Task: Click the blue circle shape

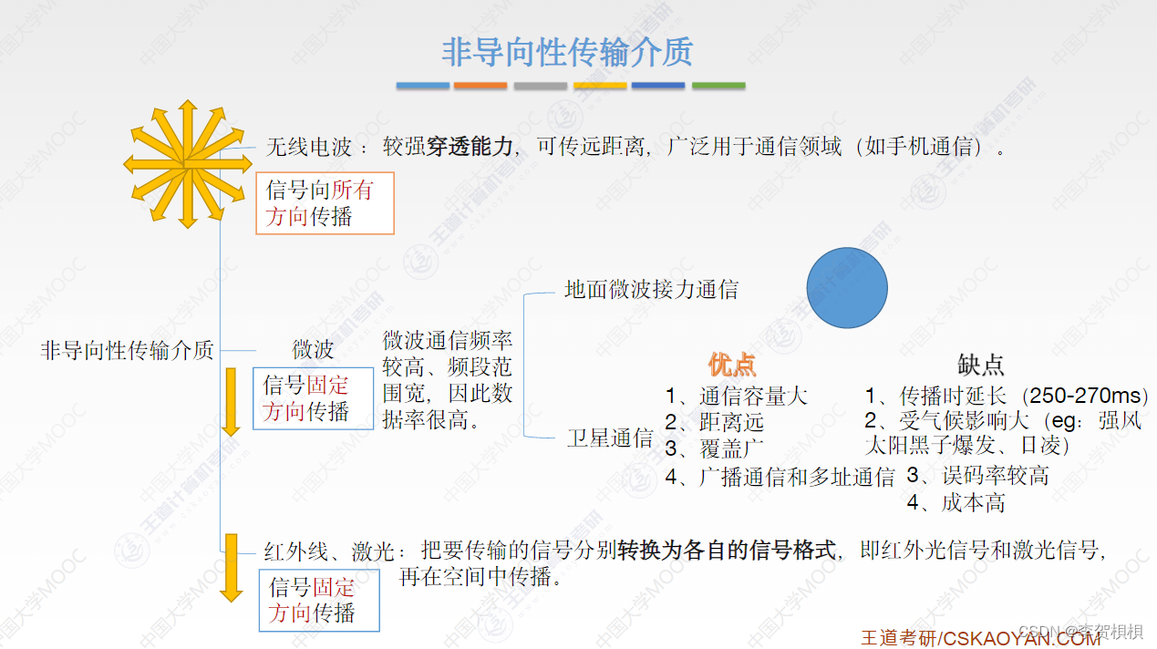Action: [x=848, y=287]
